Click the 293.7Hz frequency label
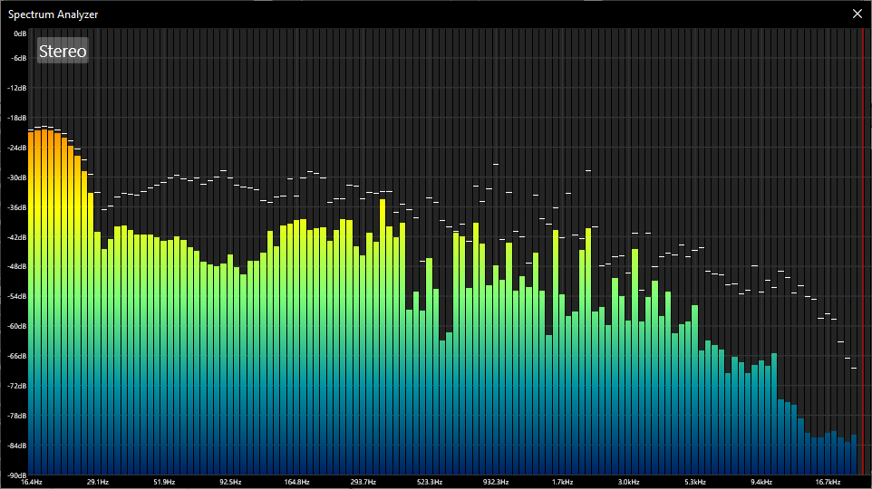872x489 pixels. click(x=363, y=483)
